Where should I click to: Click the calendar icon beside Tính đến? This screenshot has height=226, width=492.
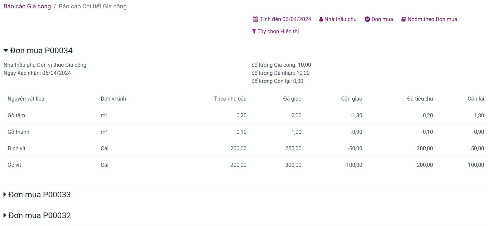255,19
